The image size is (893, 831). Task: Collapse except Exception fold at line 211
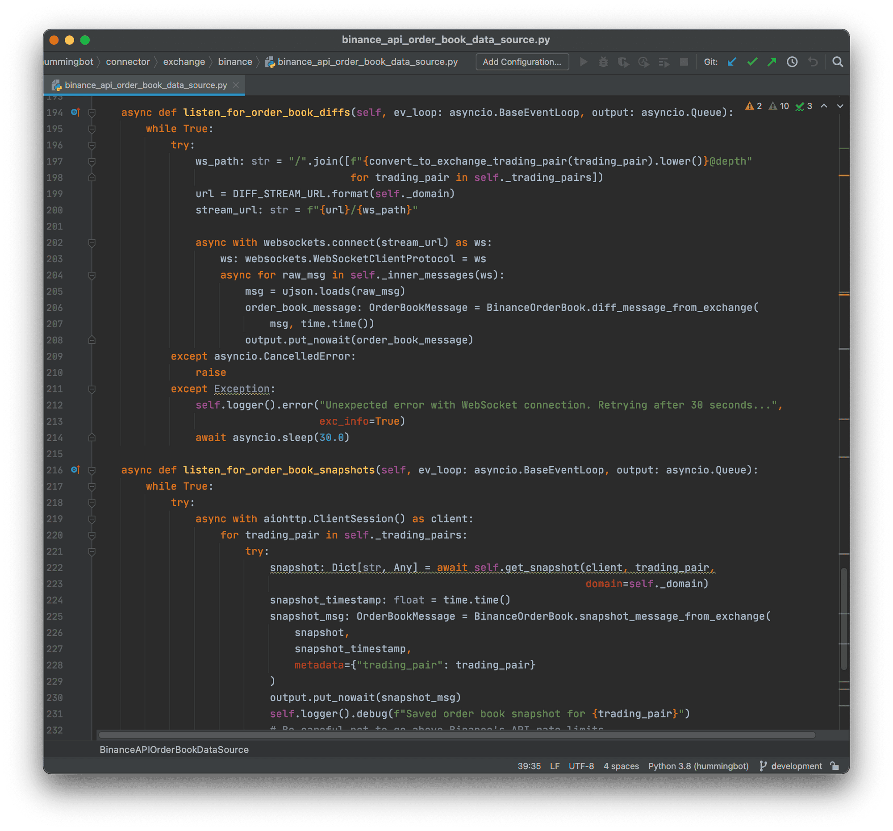92,389
